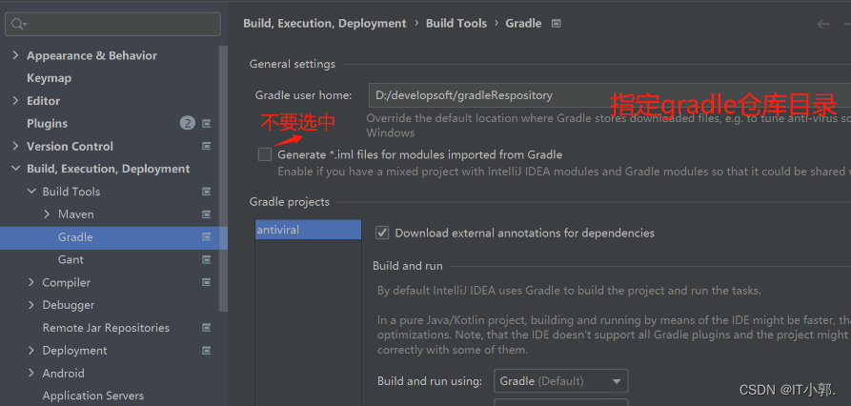
Task: Click the project icon on Maven row
Action: point(207,214)
